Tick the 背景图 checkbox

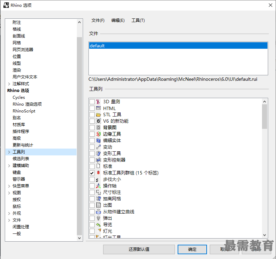tap(92, 127)
